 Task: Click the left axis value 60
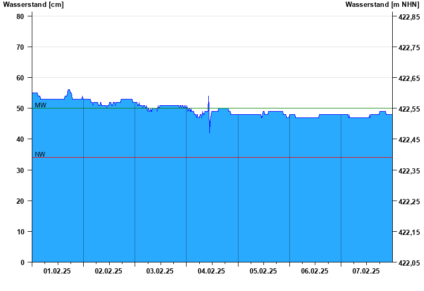point(20,78)
